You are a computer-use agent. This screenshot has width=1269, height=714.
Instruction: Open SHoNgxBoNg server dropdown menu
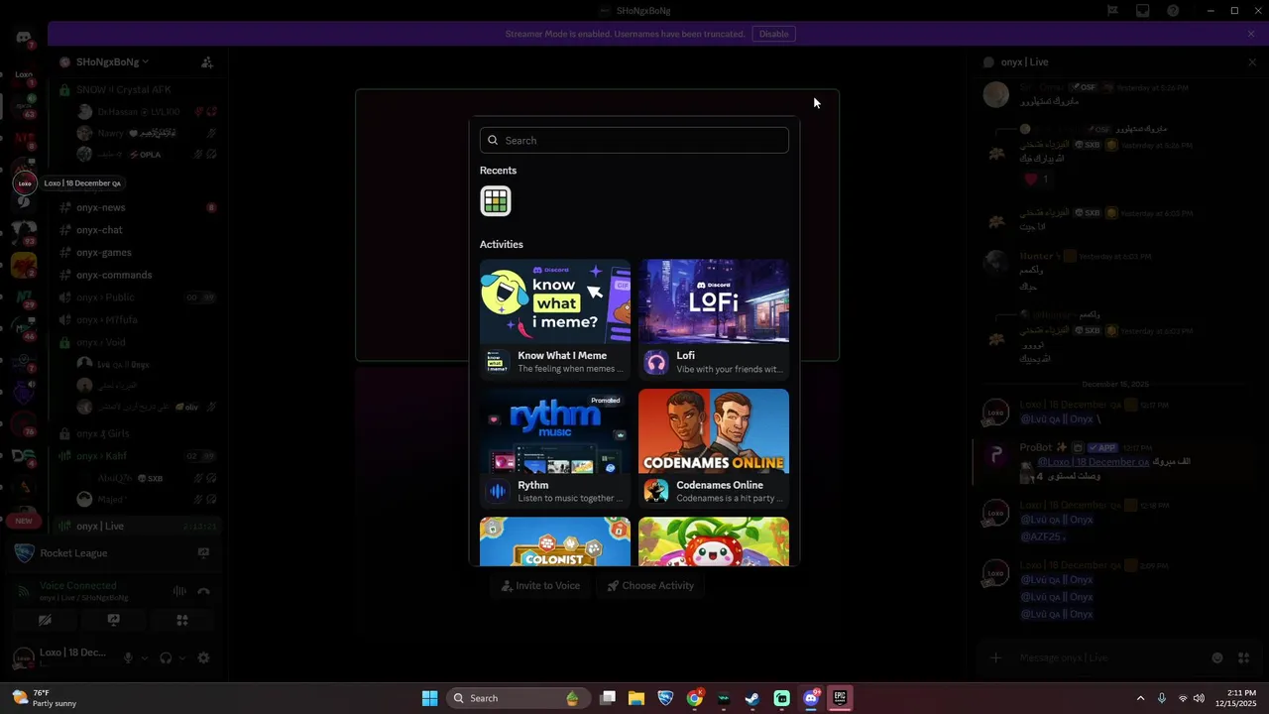(112, 61)
